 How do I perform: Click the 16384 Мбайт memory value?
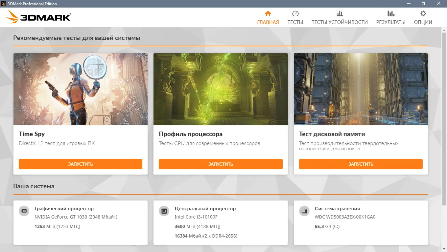[x=206, y=236]
